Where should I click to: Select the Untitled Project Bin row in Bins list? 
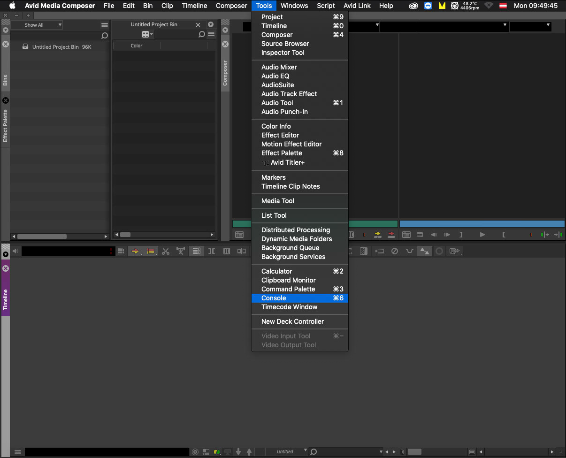[60, 47]
